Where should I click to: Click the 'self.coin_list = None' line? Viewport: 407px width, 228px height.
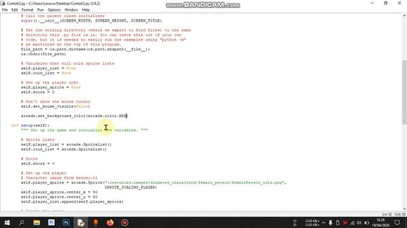point(46,73)
